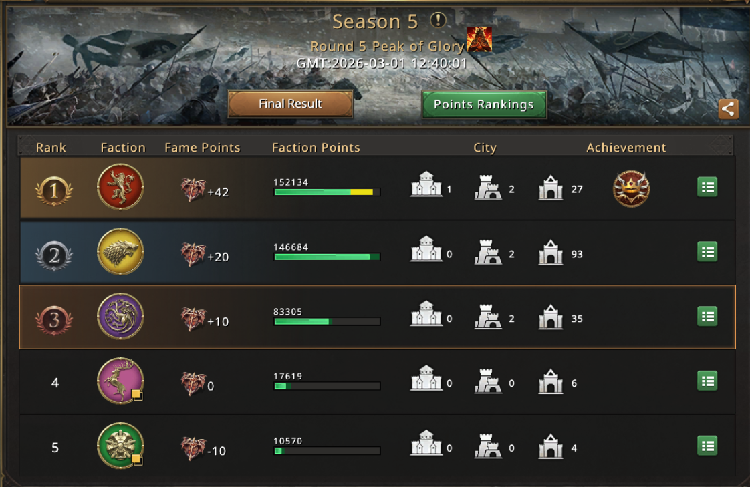Screen dimensions: 750x487
Task: Switch to the Points Rankings tab
Action: [x=483, y=104]
